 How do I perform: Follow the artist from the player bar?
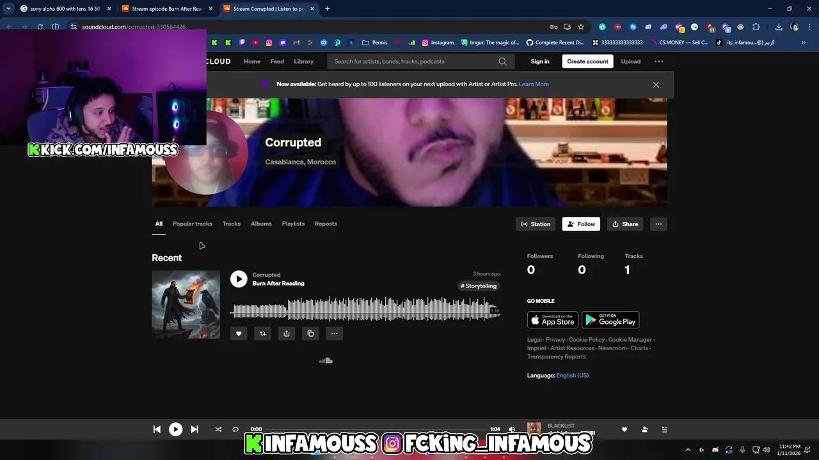coord(645,429)
